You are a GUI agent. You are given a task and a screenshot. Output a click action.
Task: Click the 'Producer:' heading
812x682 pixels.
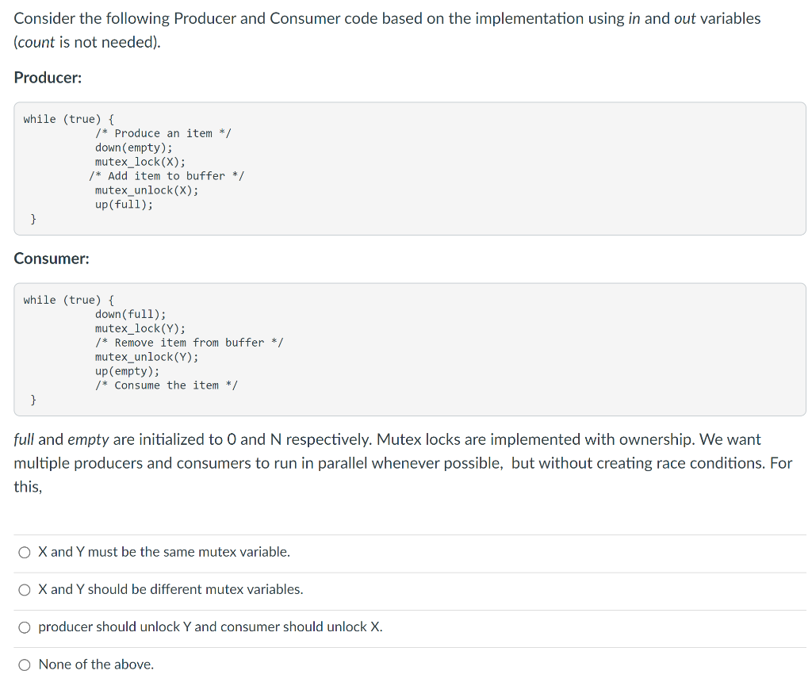pos(48,78)
